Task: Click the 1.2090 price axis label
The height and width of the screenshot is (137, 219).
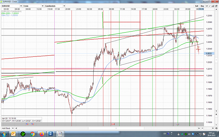Action: point(209,16)
